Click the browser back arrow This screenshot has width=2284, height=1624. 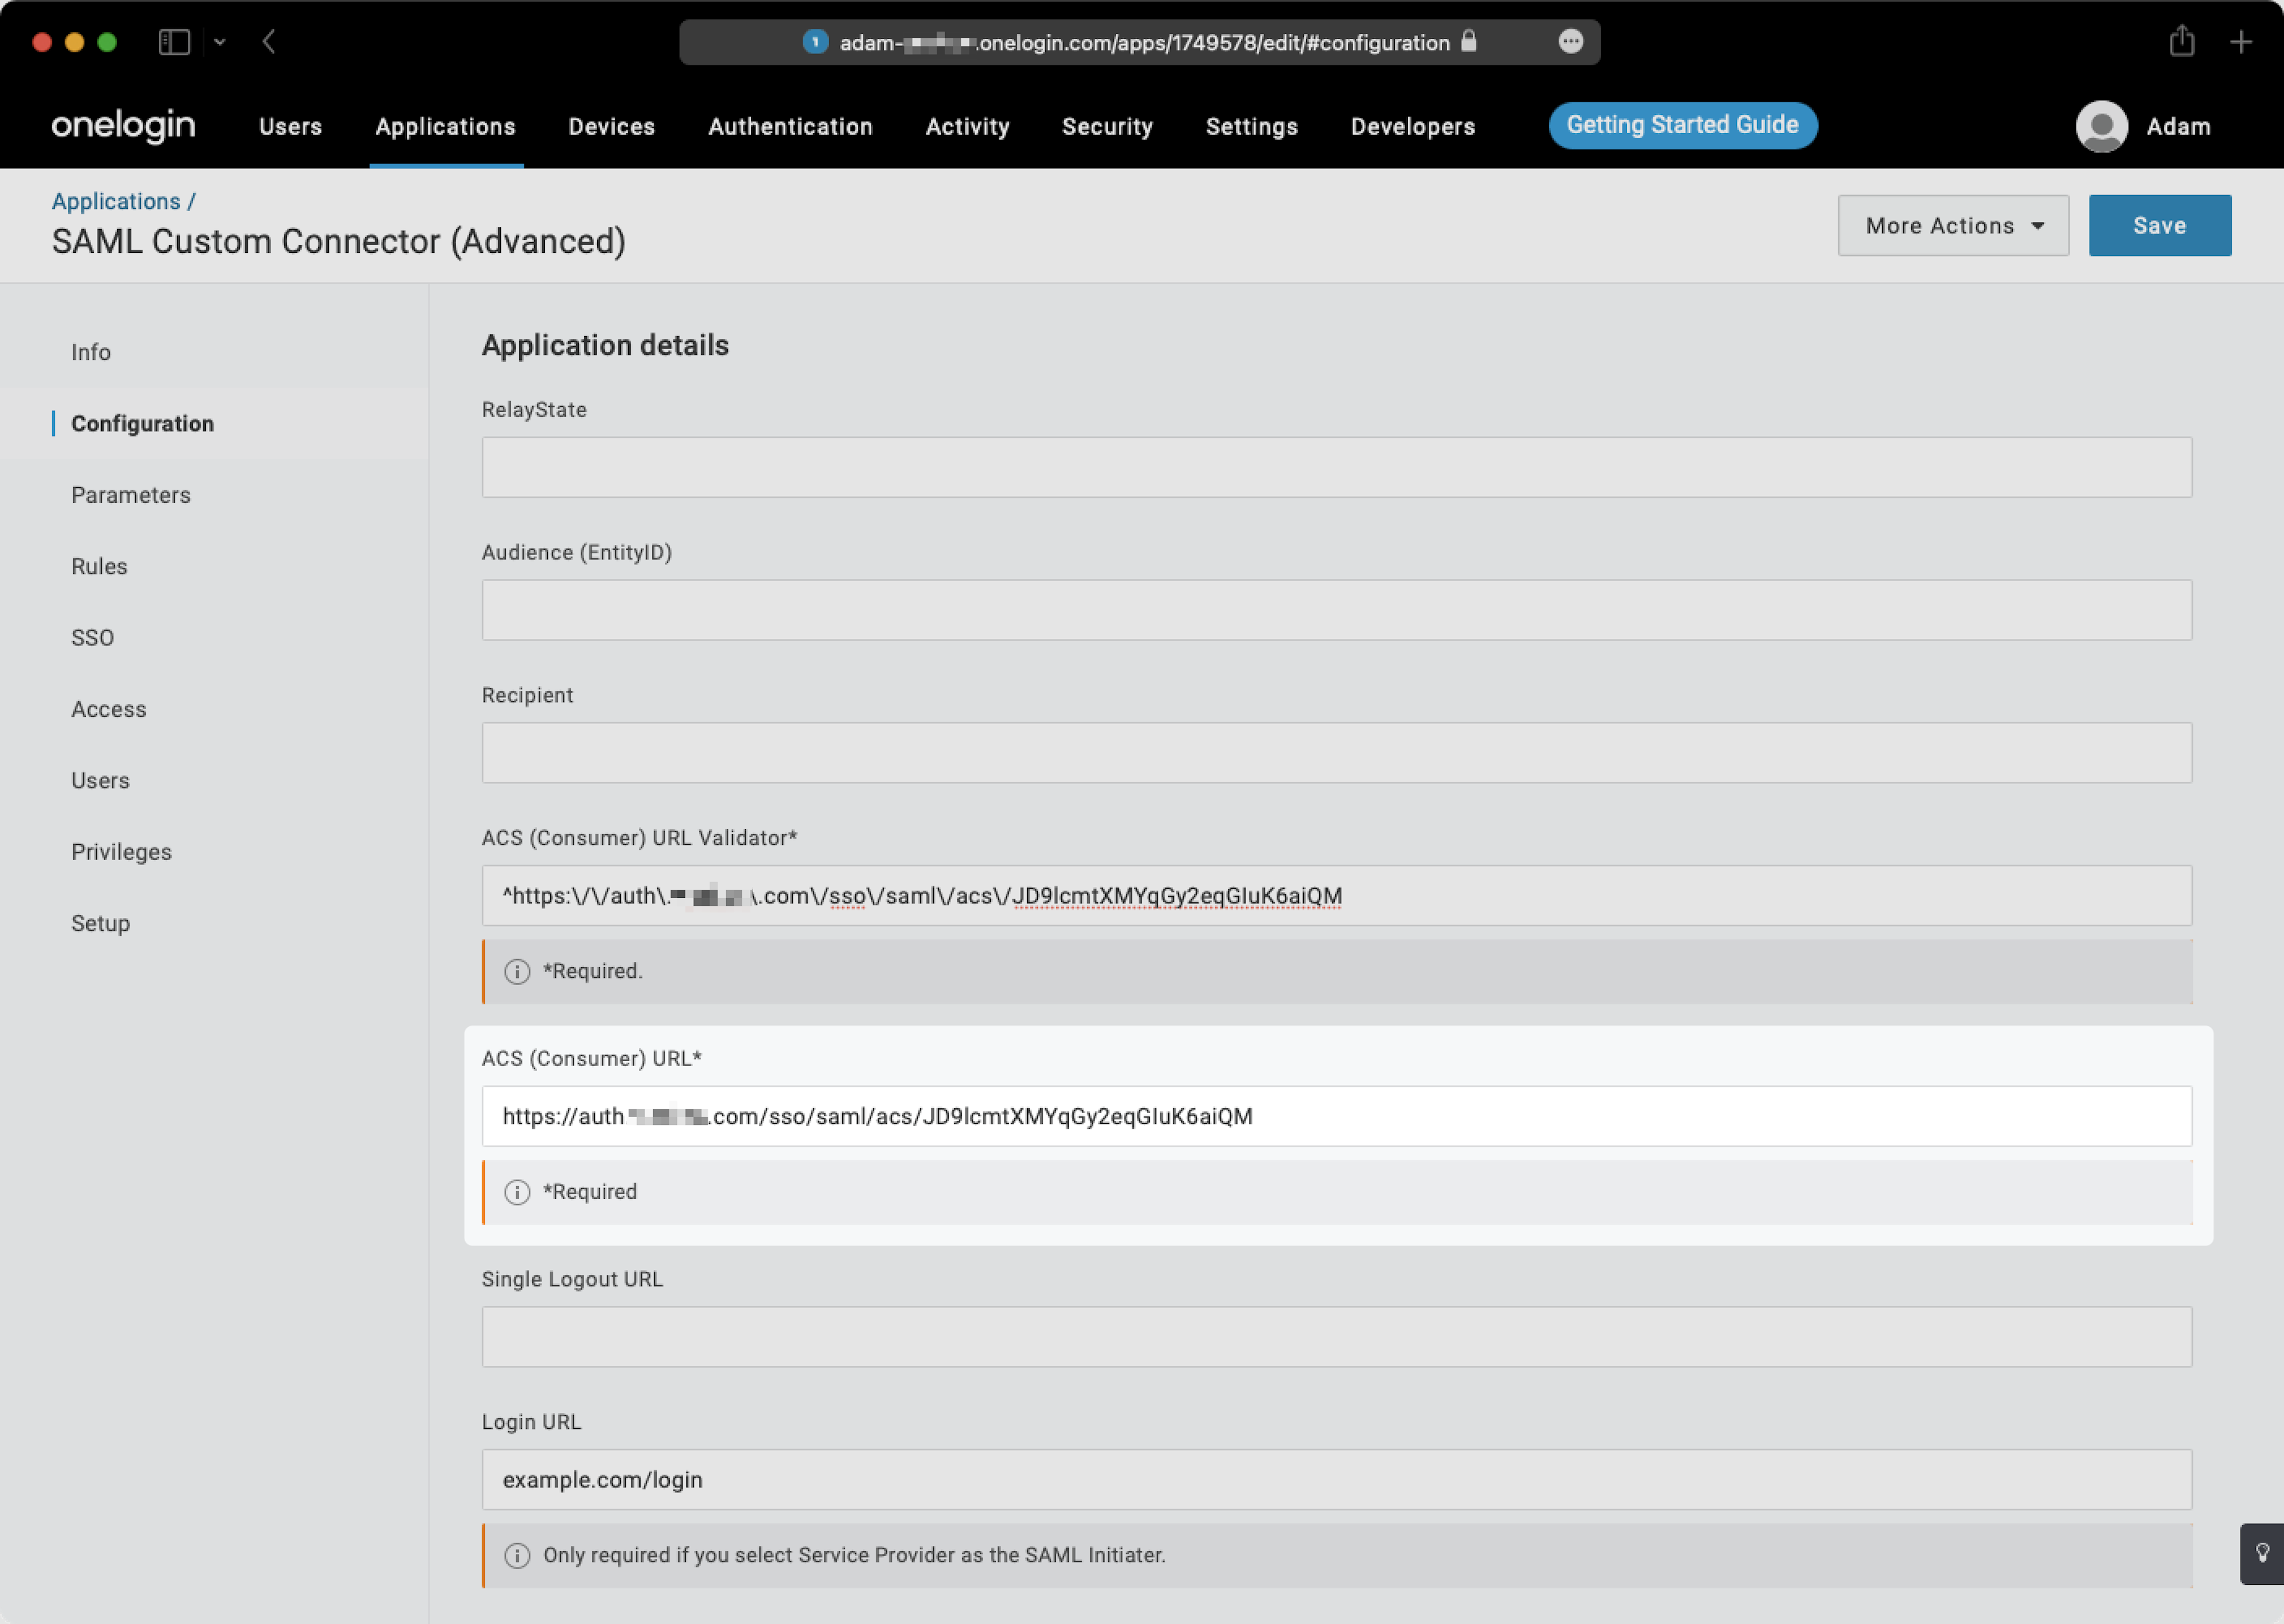tap(268, 42)
